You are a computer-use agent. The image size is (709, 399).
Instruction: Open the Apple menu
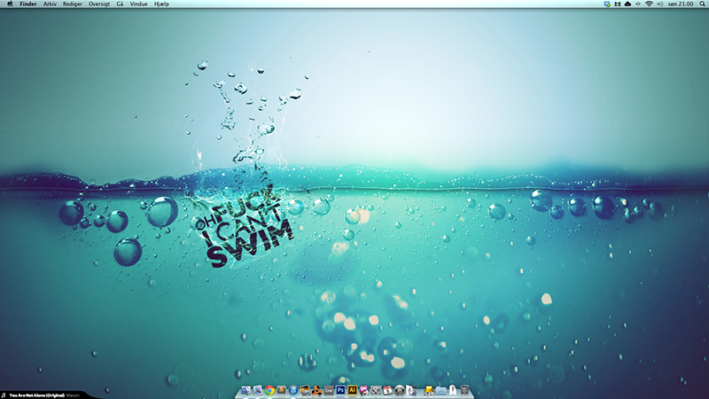click(x=10, y=4)
